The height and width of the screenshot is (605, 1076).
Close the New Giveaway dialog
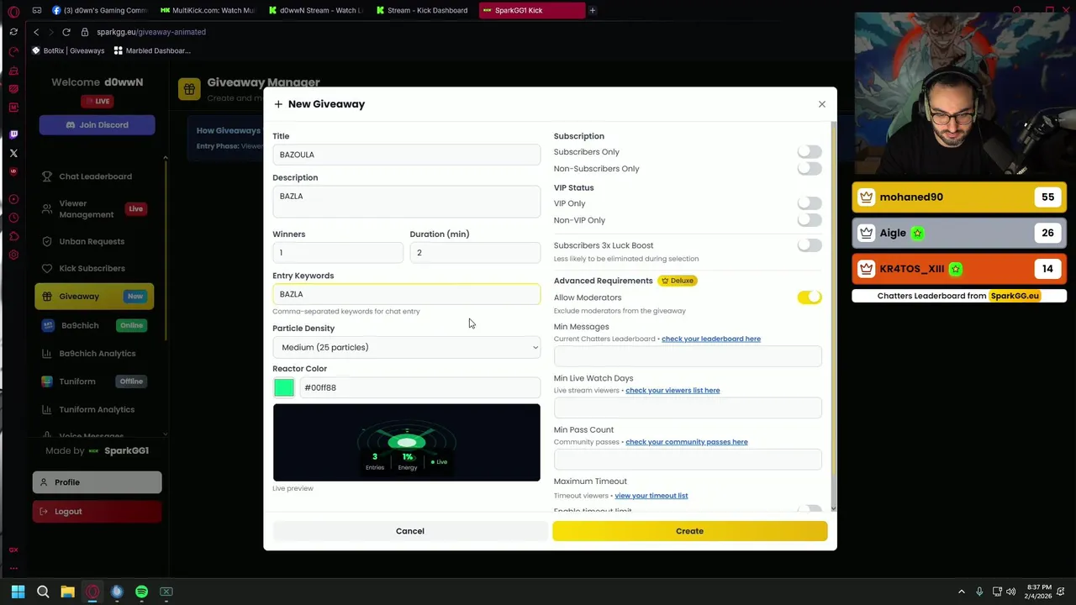click(x=821, y=104)
